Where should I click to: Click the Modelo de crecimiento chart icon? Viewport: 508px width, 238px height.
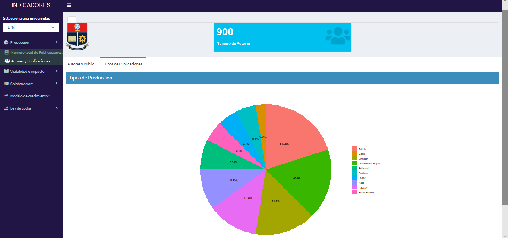click(x=6, y=96)
